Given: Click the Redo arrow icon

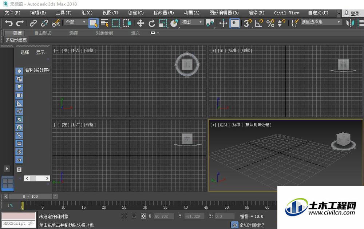Looking at the screenshot, I should [20, 23].
